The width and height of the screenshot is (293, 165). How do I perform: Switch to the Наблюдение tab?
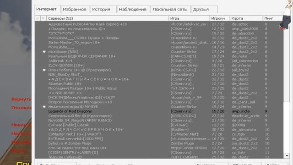point(133,9)
